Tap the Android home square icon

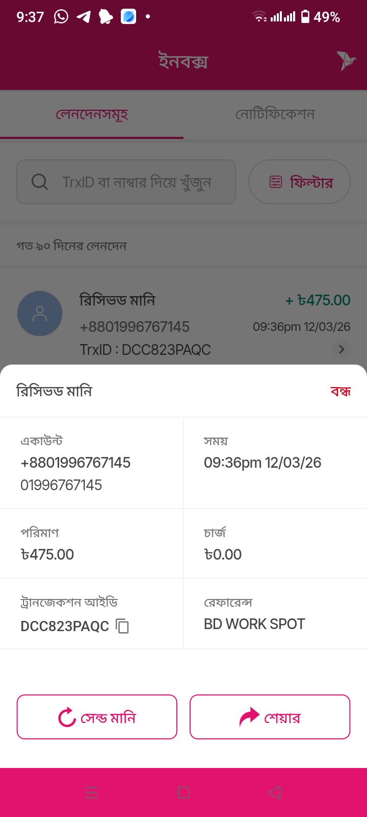coord(183,792)
